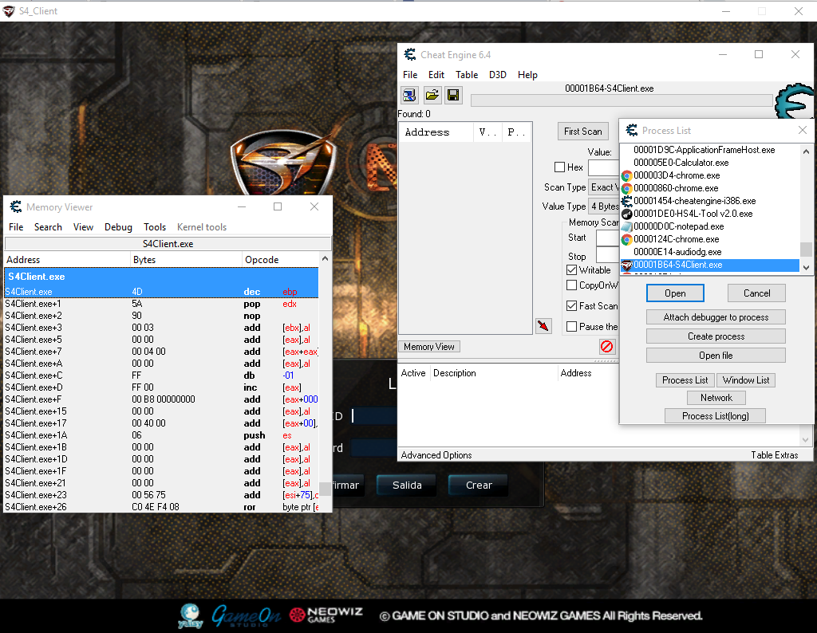817x633 pixels.
Task: Click the process list scroll down arrow
Action: (806, 268)
